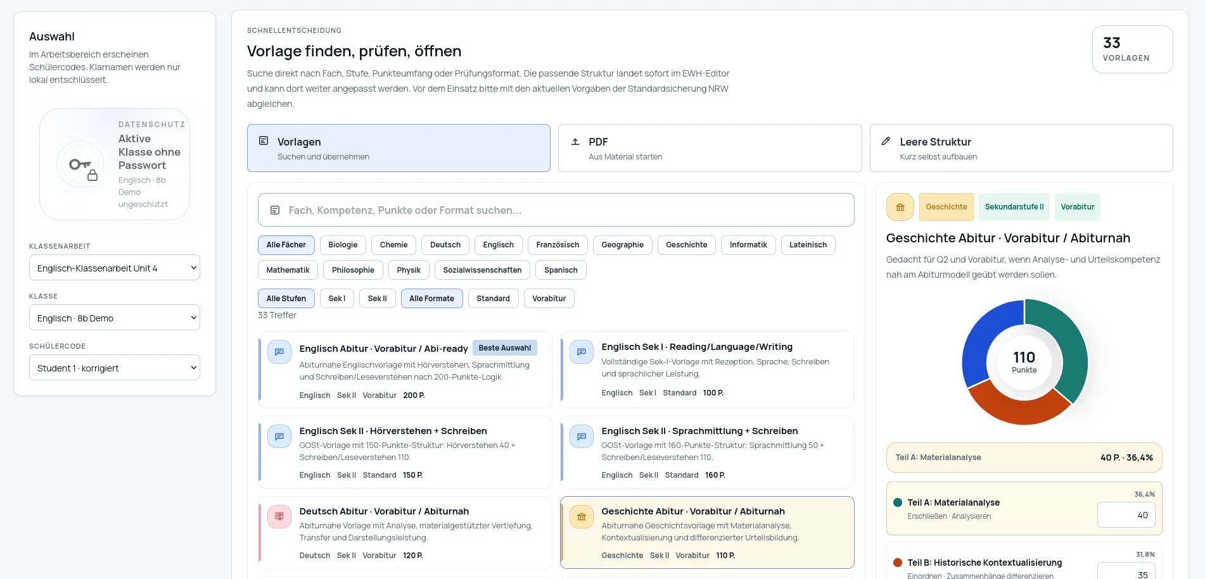This screenshot has width=1205, height=579.
Task: Select the Alle Formate filter
Action: coord(432,299)
